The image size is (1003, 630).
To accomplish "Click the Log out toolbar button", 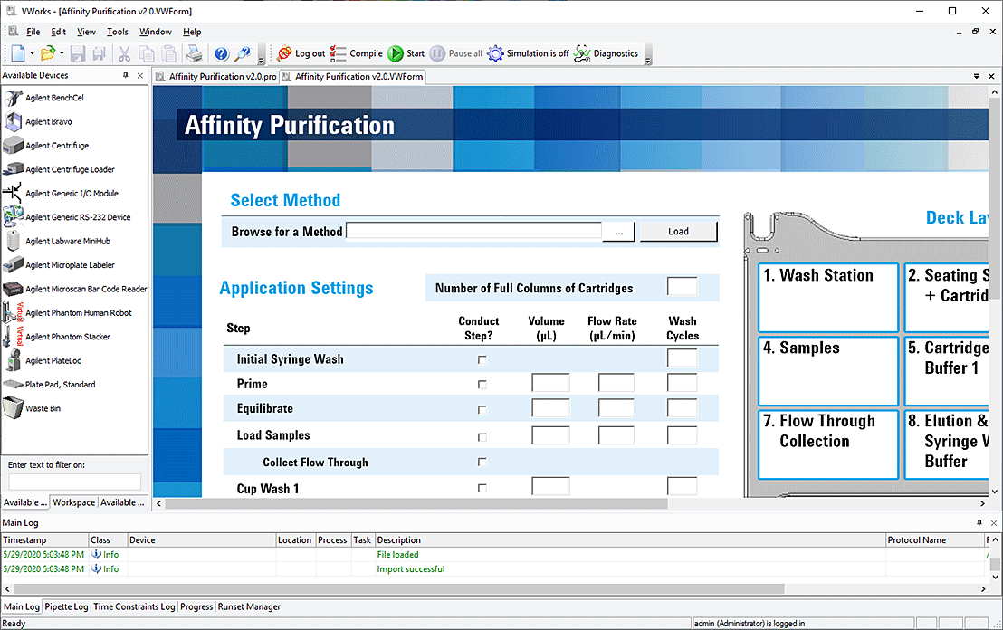I will click(301, 53).
